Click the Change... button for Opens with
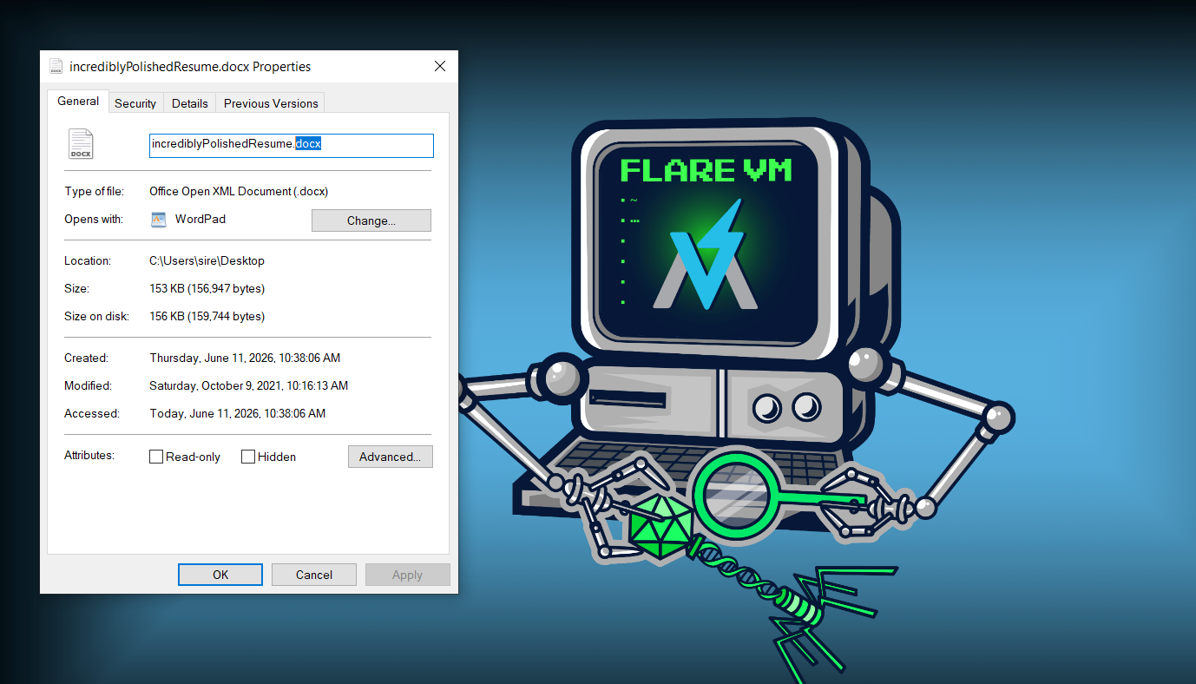 pos(371,220)
